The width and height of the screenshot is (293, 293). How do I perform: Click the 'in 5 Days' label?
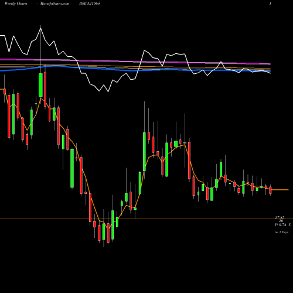281,232
